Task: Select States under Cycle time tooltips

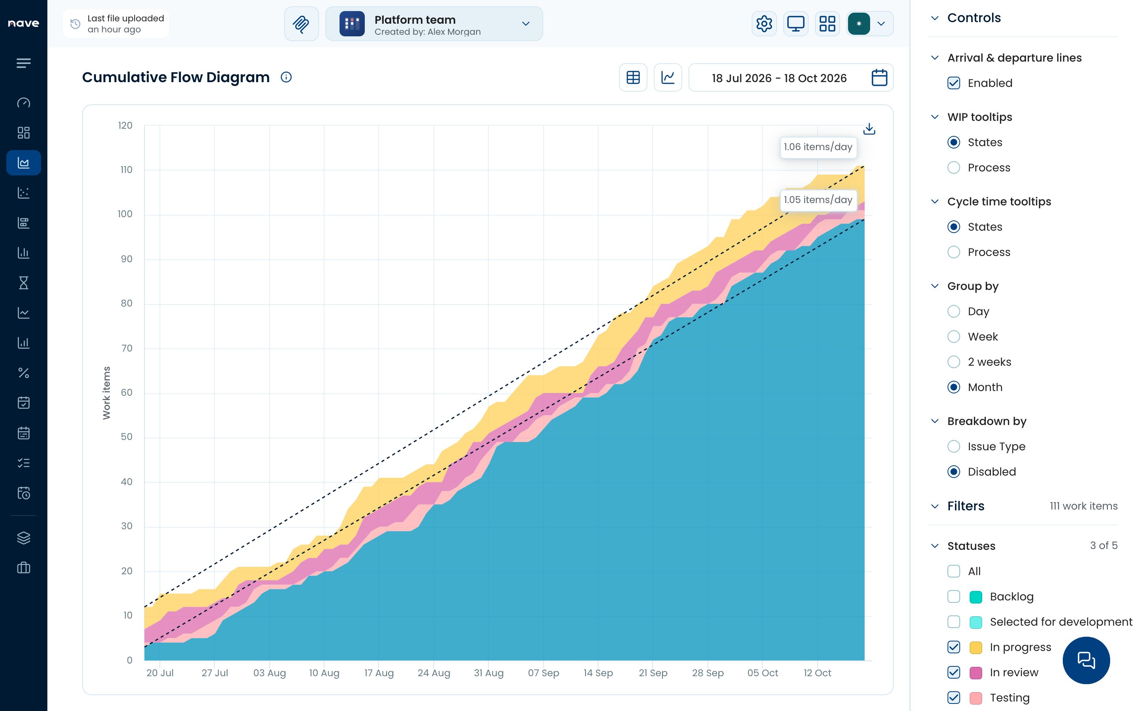Action: click(x=953, y=227)
